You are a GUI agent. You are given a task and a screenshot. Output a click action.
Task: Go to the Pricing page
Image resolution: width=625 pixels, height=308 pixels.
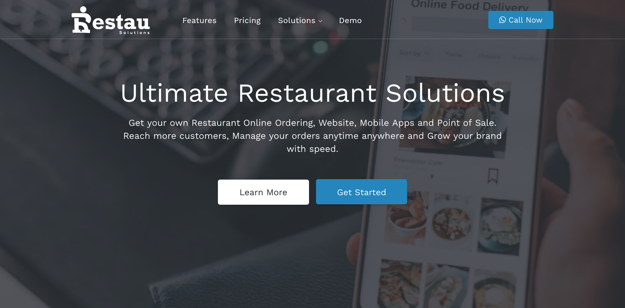click(x=247, y=20)
